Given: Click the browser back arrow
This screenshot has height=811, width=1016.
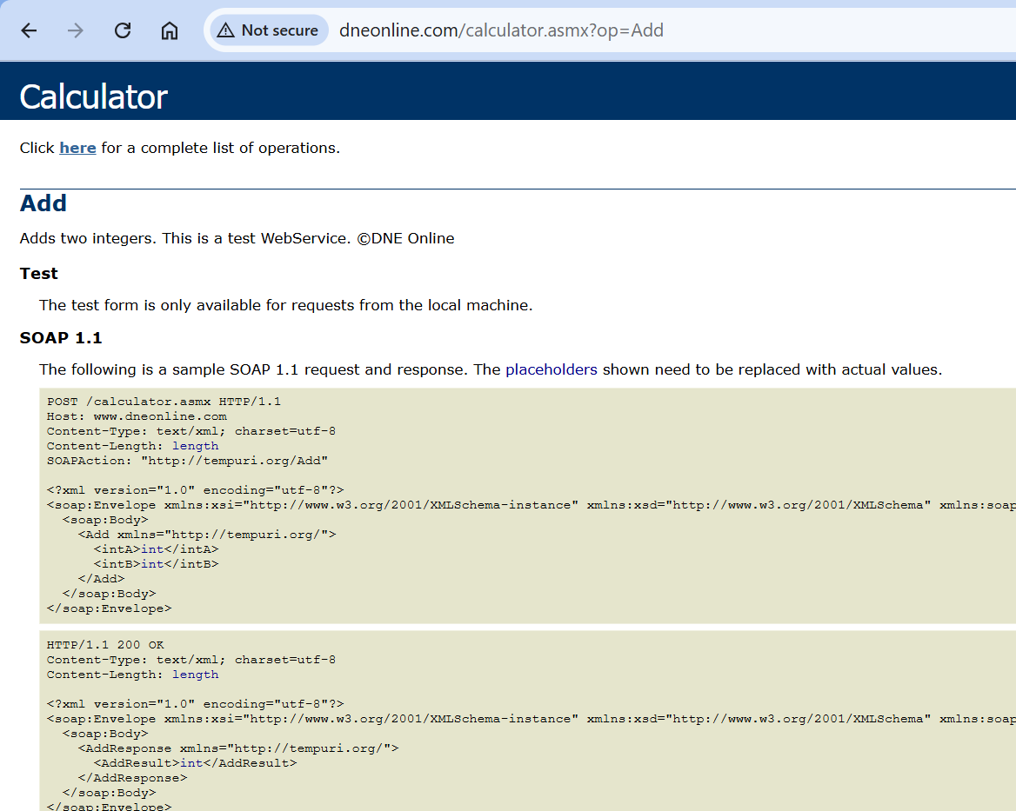Looking at the screenshot, I should pyautogui.click(x=29, y=30).
